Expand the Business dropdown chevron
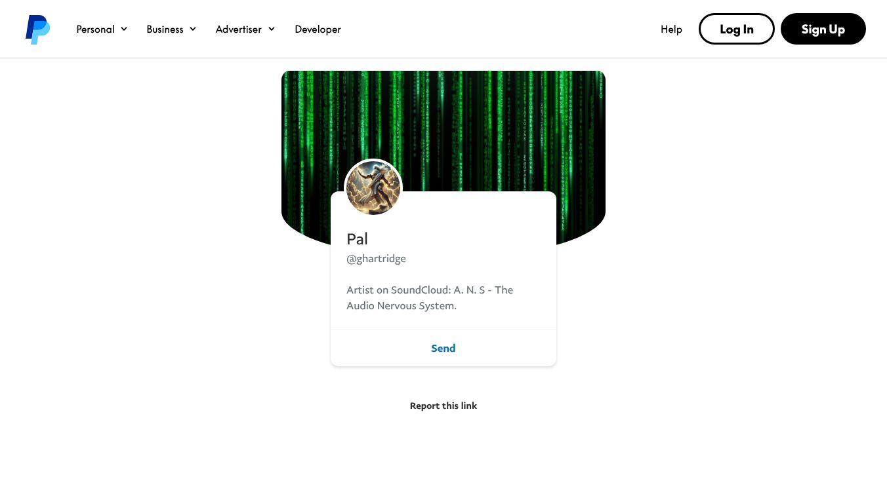887x498 pixels. click(193, 29)
